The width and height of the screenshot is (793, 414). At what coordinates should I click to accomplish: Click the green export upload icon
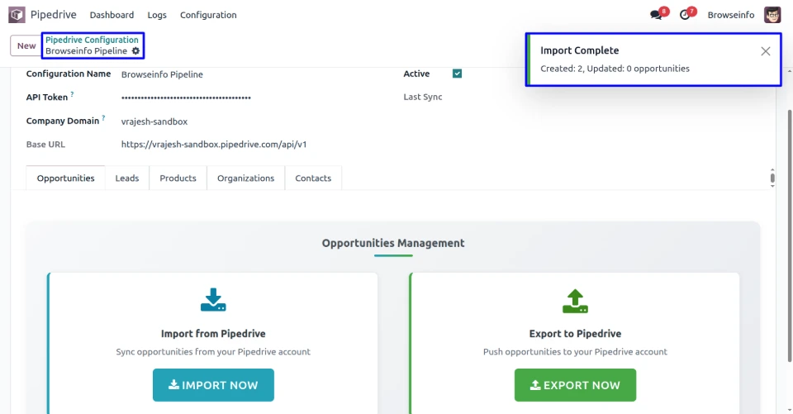point(575,302)
